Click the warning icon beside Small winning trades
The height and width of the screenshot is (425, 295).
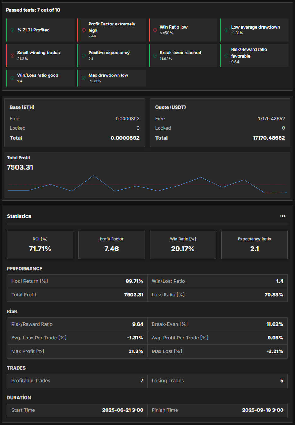(12, 56)
